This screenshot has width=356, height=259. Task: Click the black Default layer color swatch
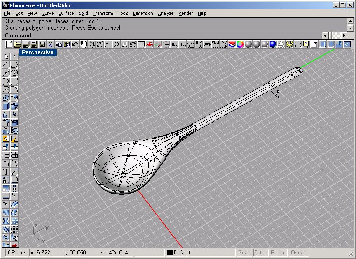tap(170, 252)
